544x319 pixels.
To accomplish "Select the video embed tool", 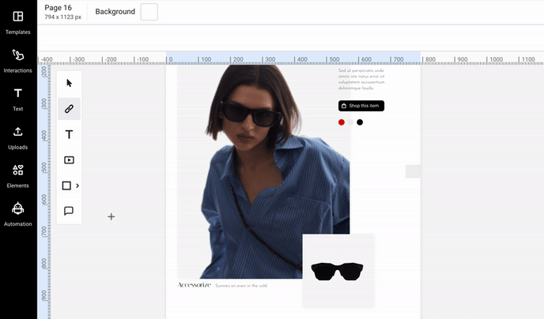I will pyautogui.click(x=69, y=160).
